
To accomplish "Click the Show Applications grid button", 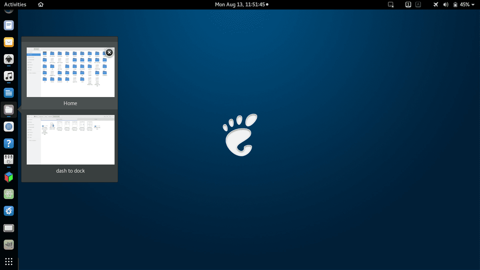I will 8,262.
